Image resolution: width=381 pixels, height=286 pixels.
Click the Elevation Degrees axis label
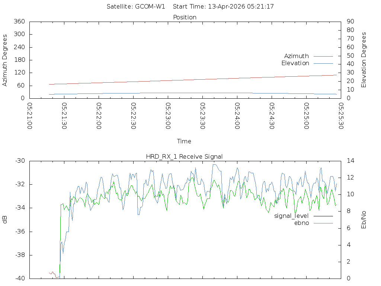[364, 60]
